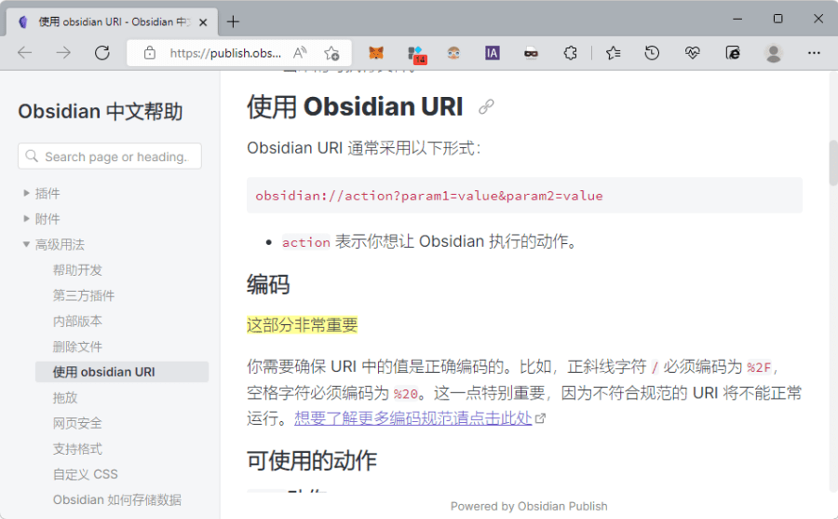This screenshot has height=519, width=838.
Task: Open the 支持格式 page
Action: pos(77,449)
